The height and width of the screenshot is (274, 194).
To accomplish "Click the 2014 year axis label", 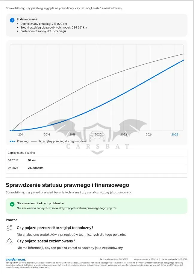I will (21, 134).
